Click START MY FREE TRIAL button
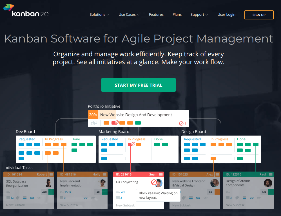This screenshot has width=281, height=216. click(138, 85)
